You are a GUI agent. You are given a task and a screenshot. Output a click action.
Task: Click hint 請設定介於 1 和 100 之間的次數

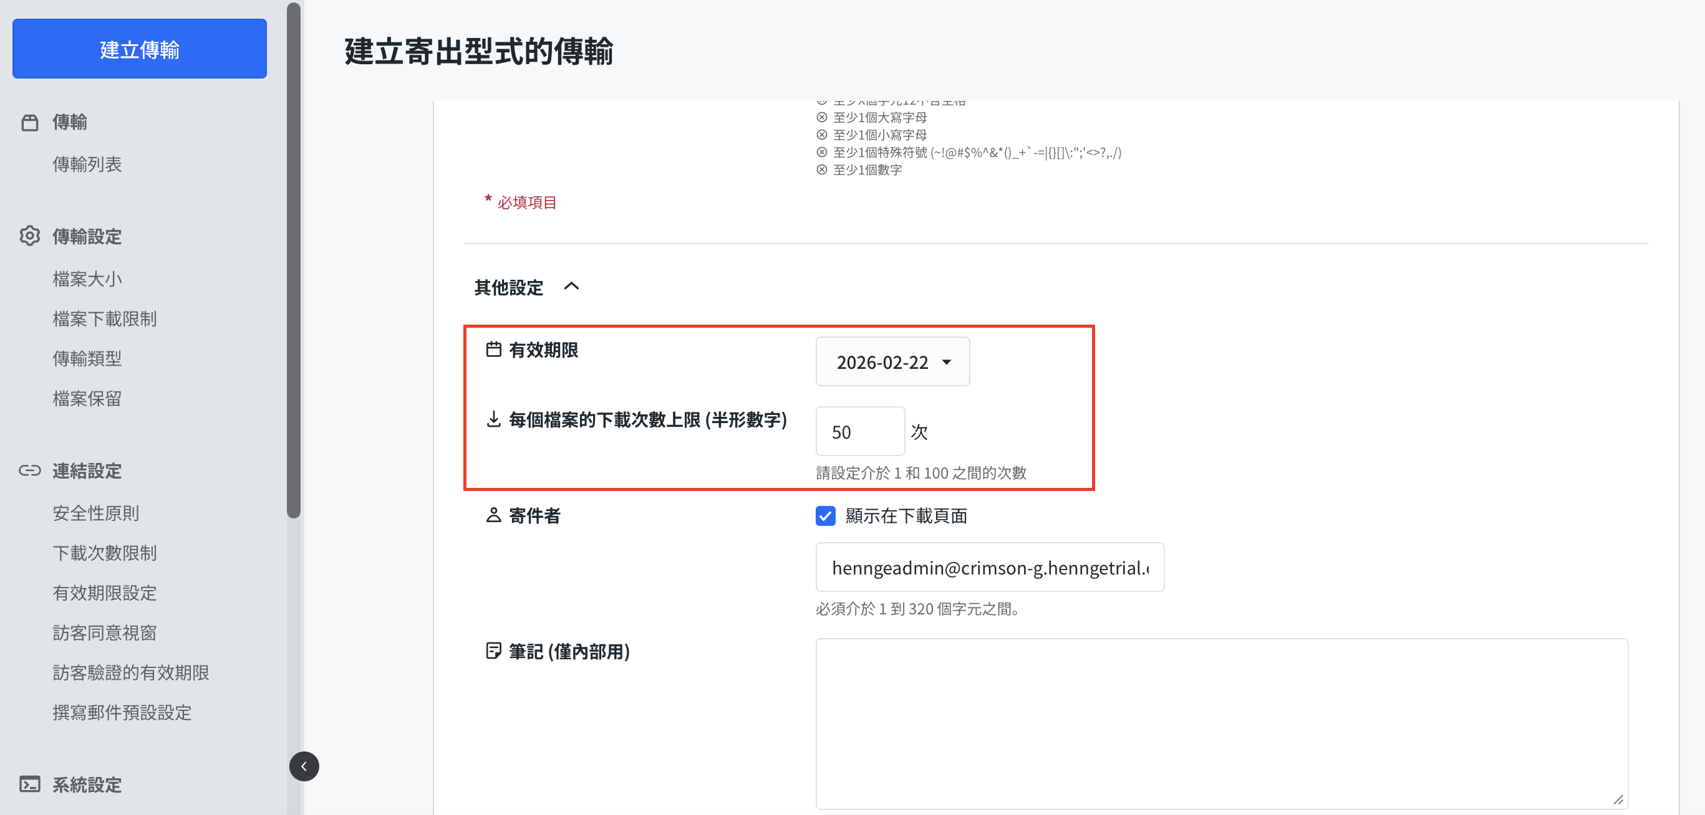920,473
